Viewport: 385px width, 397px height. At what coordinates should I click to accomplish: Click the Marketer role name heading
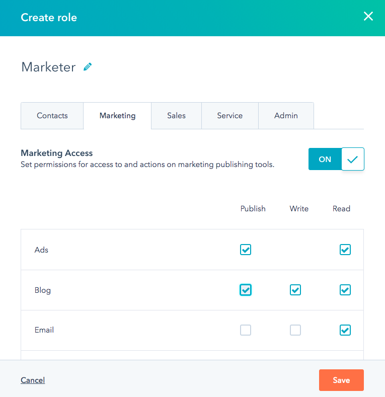click(48, 67)
